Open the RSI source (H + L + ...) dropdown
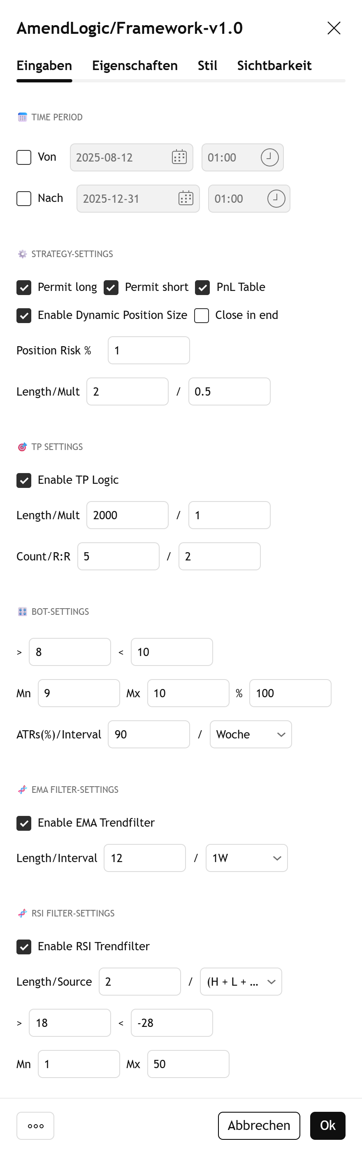This screenshot has width=362, height=1153. (241, 981)
